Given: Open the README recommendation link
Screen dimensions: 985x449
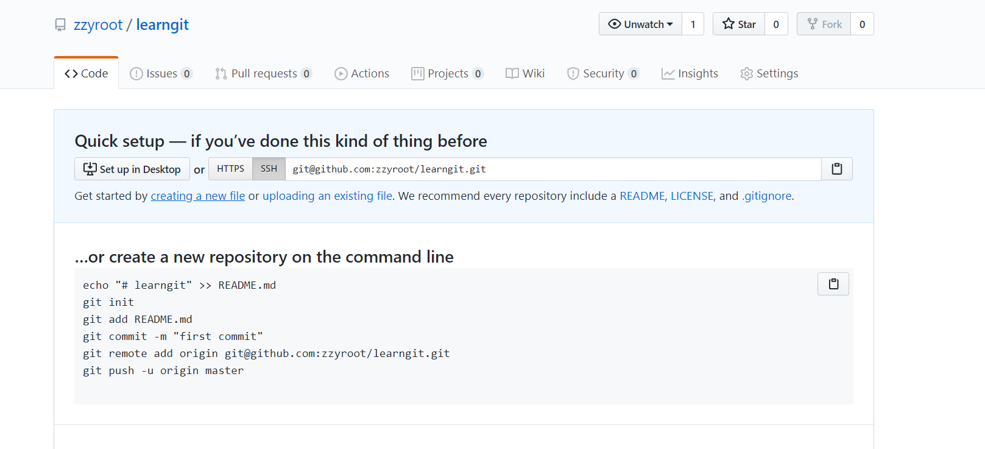Looking at the screenshot, I should click(642, 196).
